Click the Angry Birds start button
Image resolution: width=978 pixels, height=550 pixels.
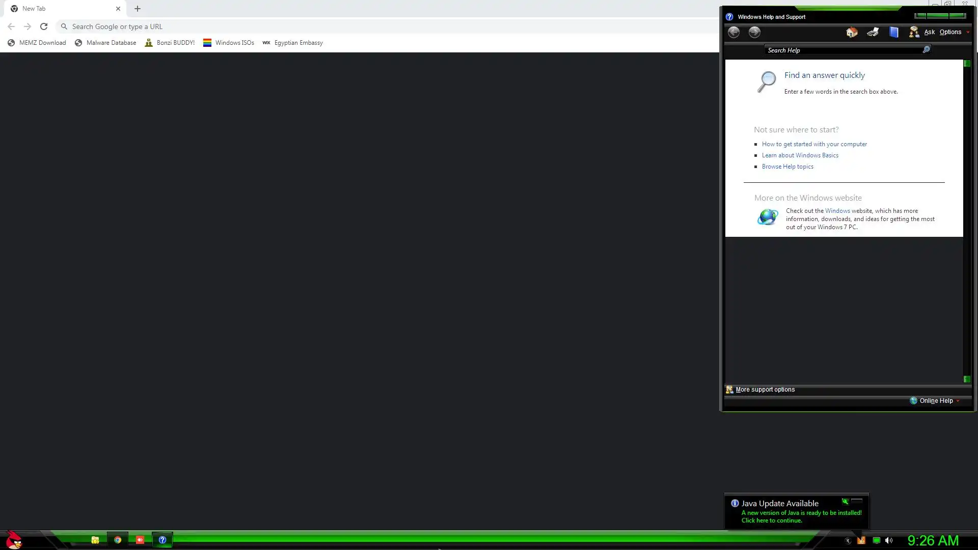coord(14,539)
